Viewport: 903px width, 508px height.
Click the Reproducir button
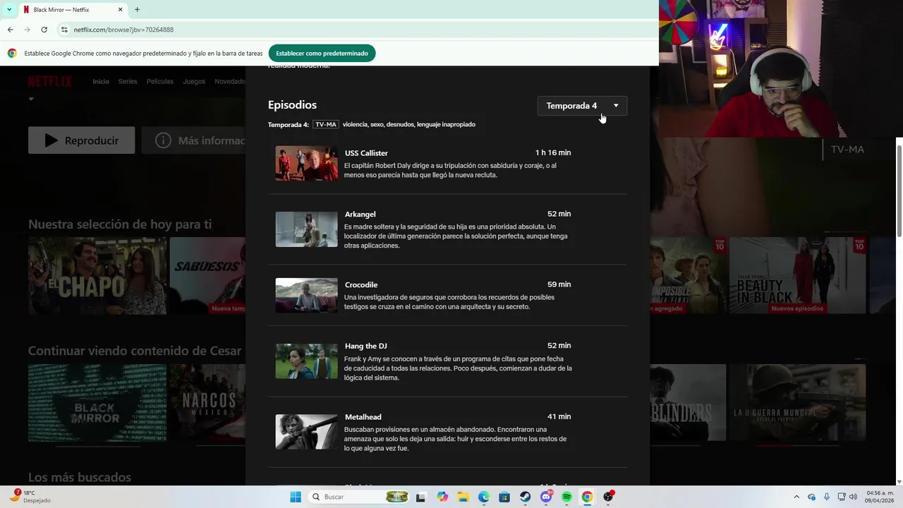(x=81, y=140)
